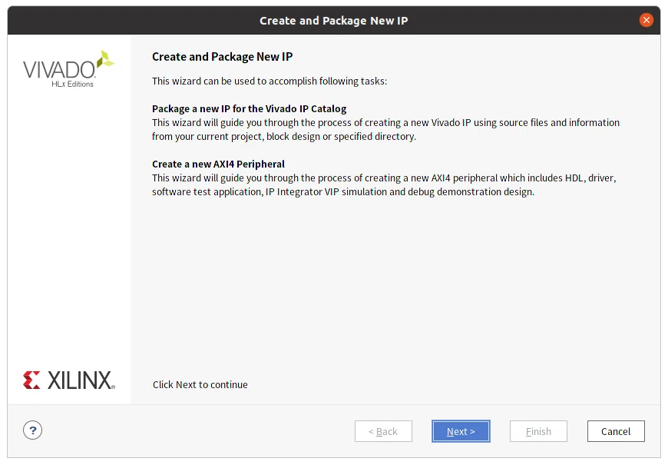The image size is (668, 465).
Task: Click the greyed-out Finish button
Action: click(x=538, y=431)
